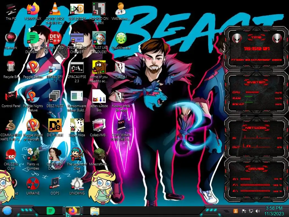Click the NETWORK header in widget

tap(256, 128)
